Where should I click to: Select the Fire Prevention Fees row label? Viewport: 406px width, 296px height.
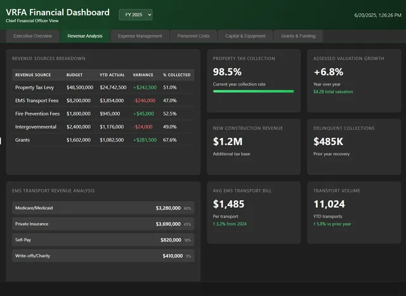(x=37, y=113)
